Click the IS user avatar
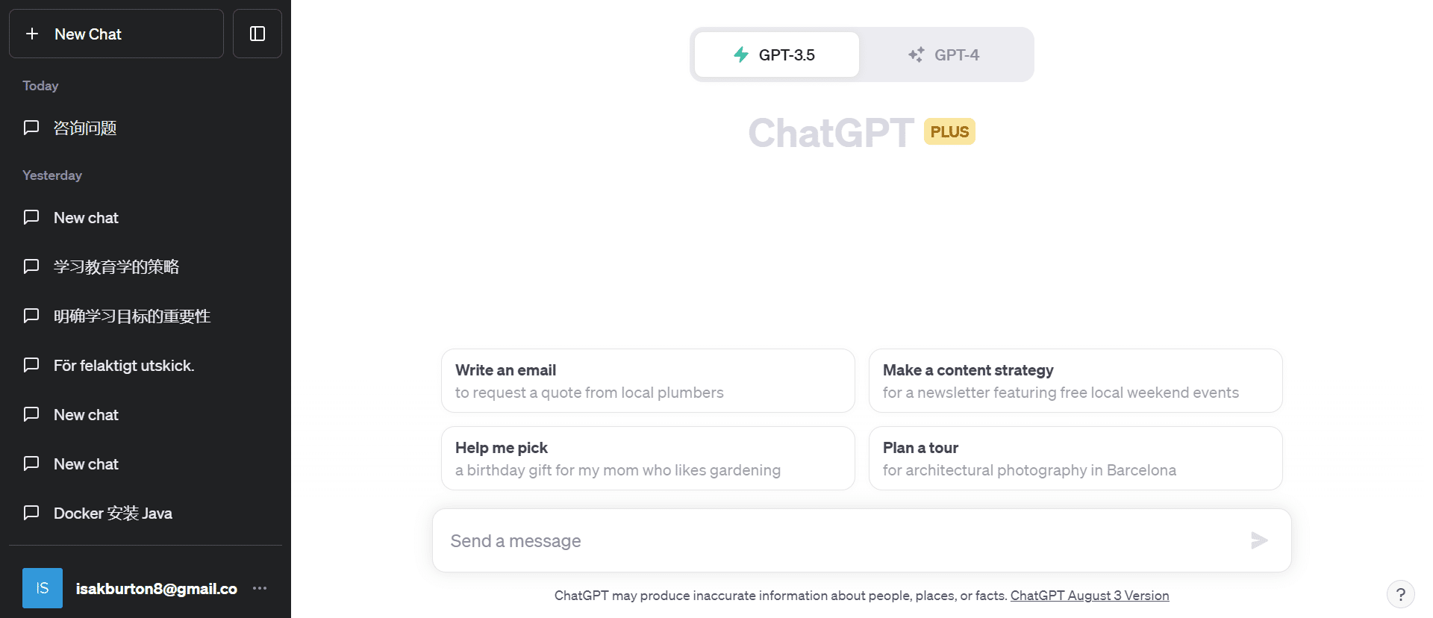This screenshot has height=618, width=1433. coord(43,588)
